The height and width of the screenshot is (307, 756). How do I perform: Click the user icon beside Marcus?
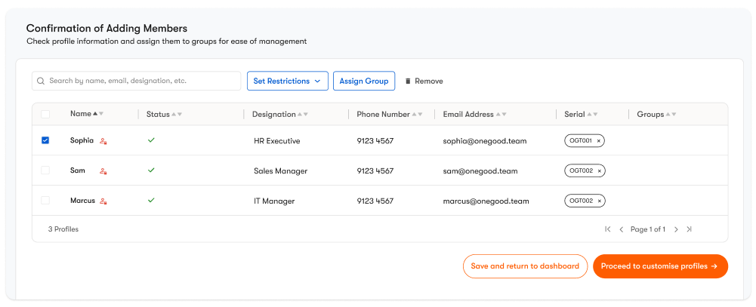click(x=103, y=201)
